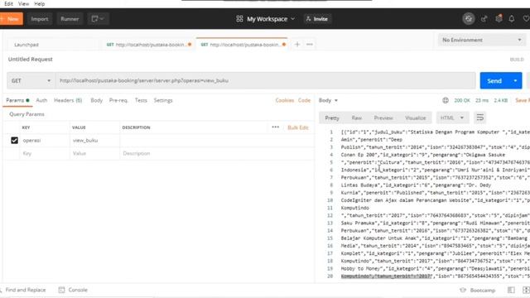The width and height of the screenshot is (530, 298).
Task: Toggle the pane layout icon
Action: click(511, 291)
